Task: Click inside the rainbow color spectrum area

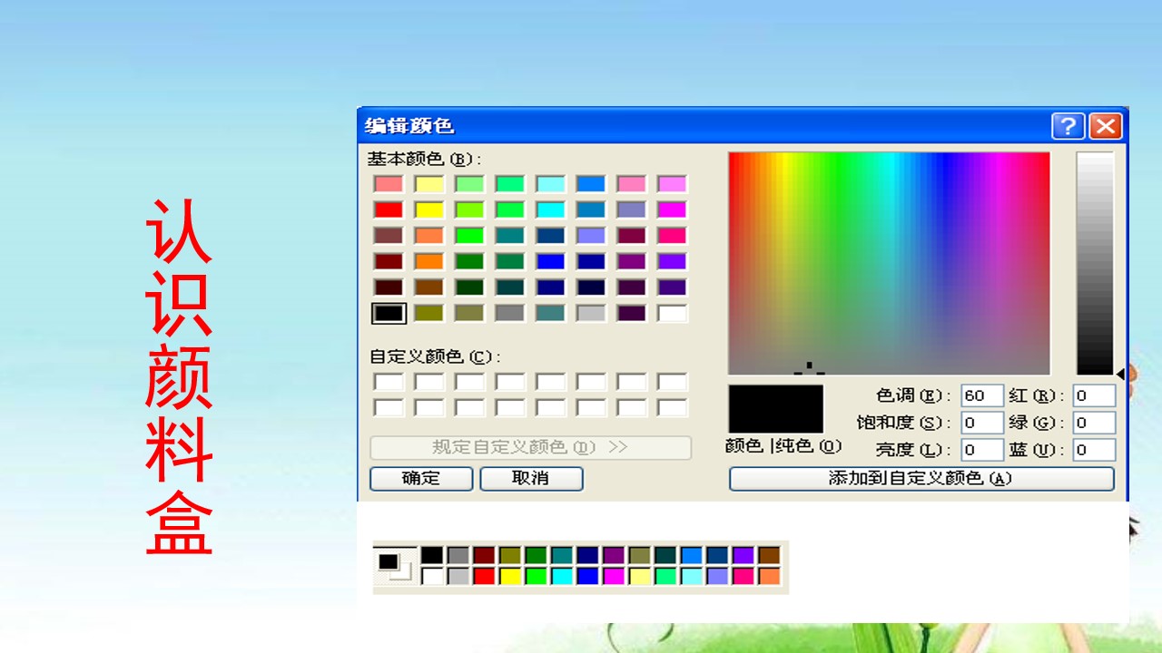Action: [x=889, y=263]
